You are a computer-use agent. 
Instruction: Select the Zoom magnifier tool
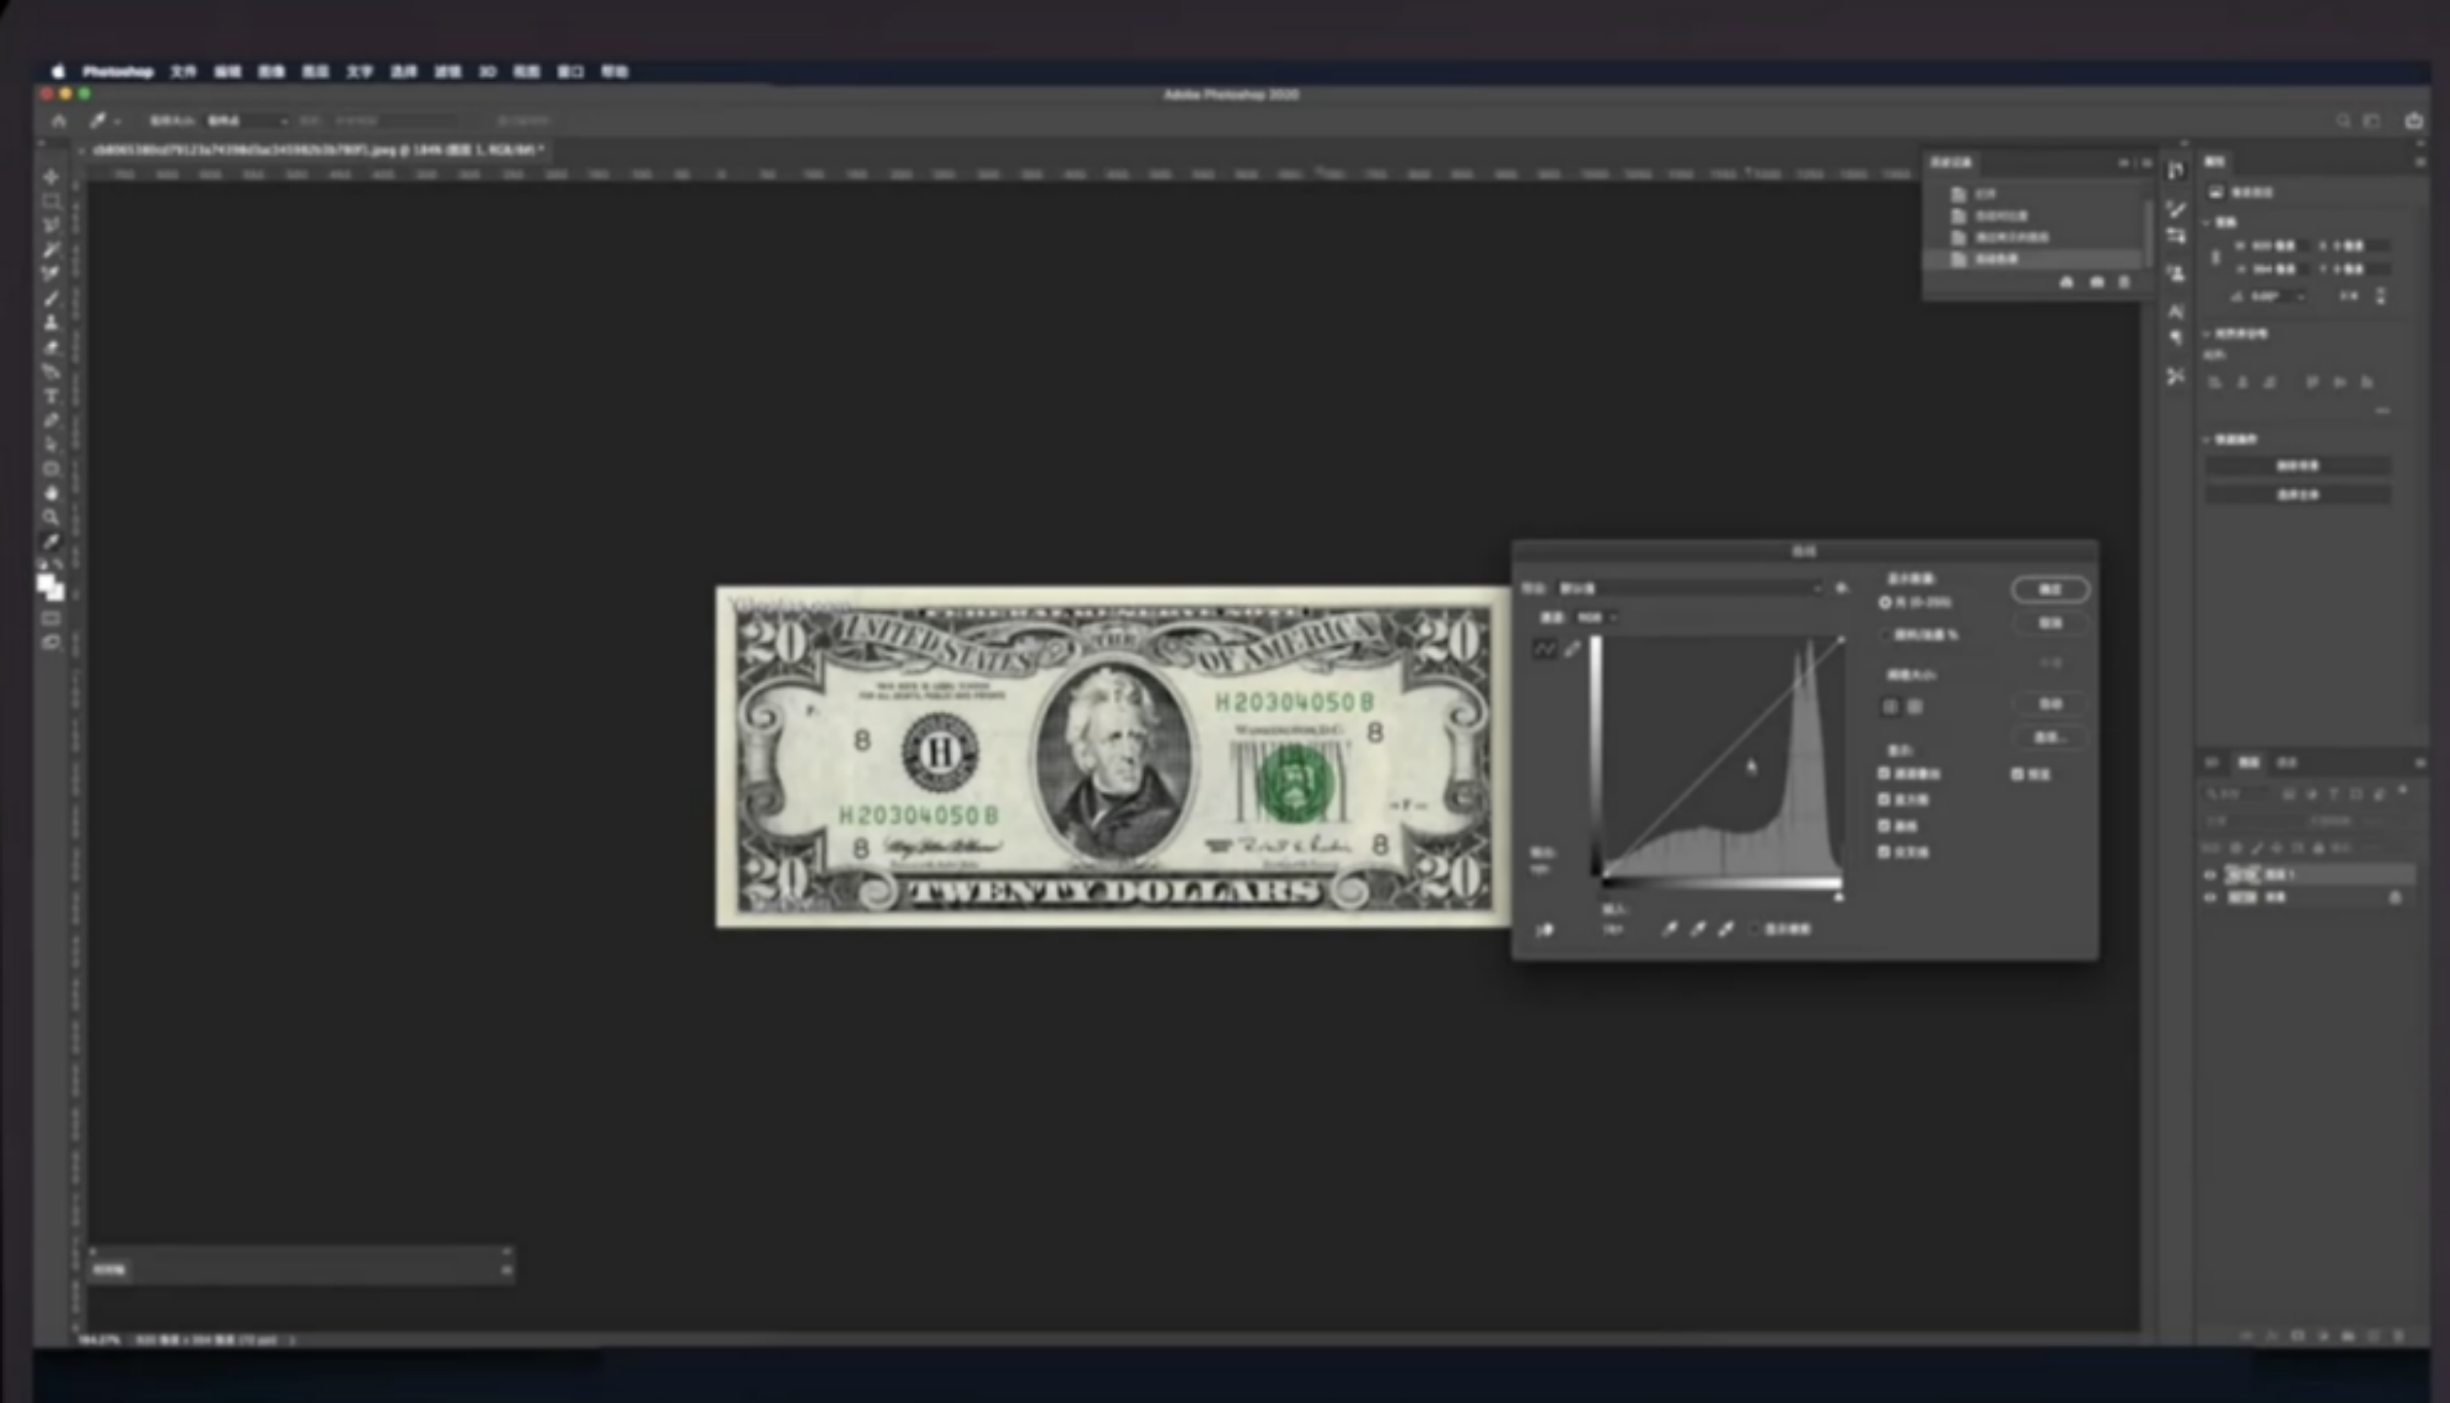[x=51, y=517]
